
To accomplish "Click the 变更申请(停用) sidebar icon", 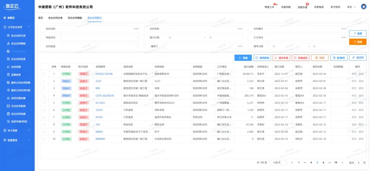I will click(x=8, y=121).
